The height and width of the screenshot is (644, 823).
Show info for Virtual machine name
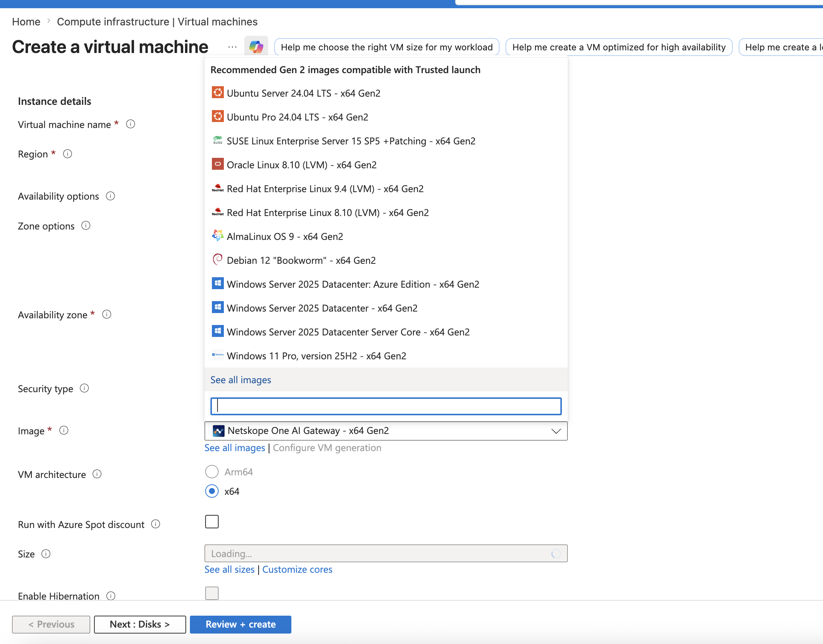(x=131, y=124)
